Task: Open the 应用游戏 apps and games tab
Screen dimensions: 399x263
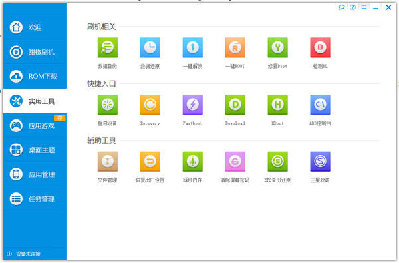Action: [x=35, y=125]
